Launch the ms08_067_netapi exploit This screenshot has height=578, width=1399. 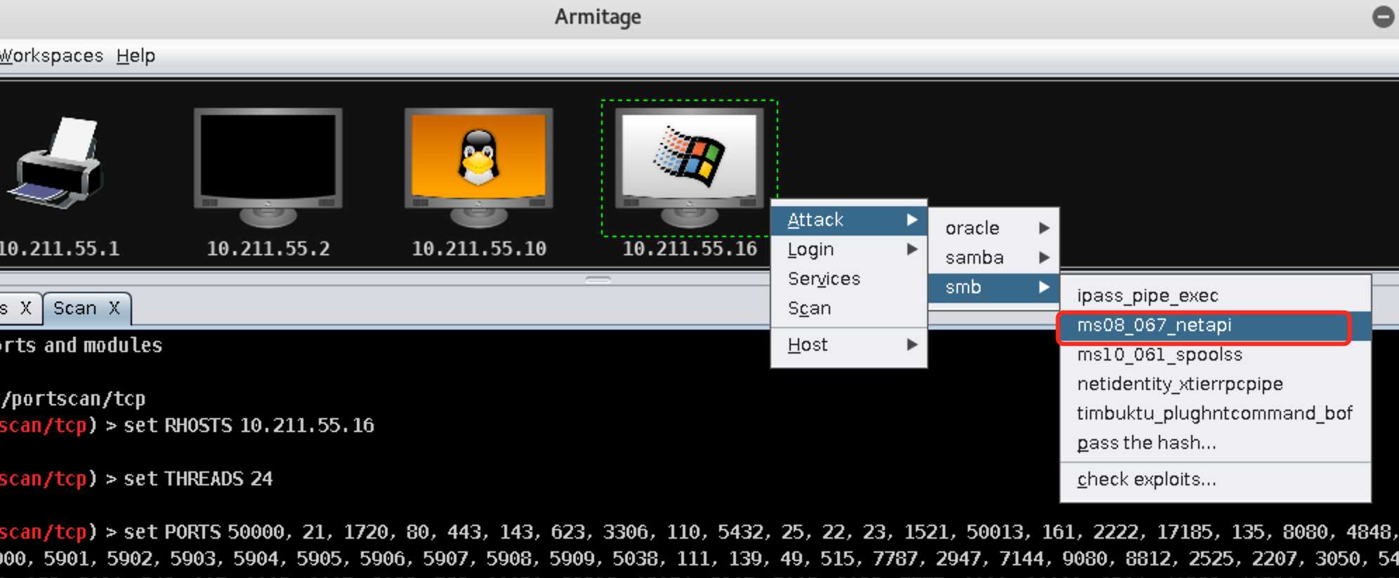pos(1215,325)
